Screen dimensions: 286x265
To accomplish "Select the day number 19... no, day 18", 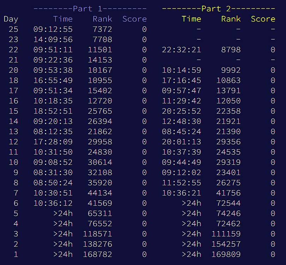I will 13,80.
